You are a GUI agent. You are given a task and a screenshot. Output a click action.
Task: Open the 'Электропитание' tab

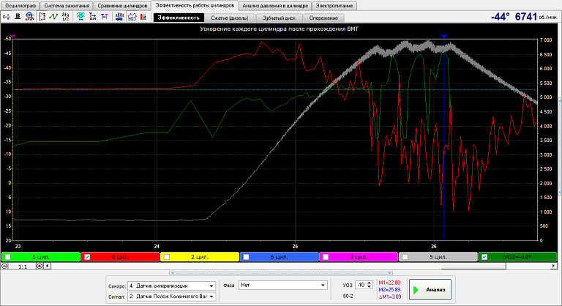[x=334, y=6]
